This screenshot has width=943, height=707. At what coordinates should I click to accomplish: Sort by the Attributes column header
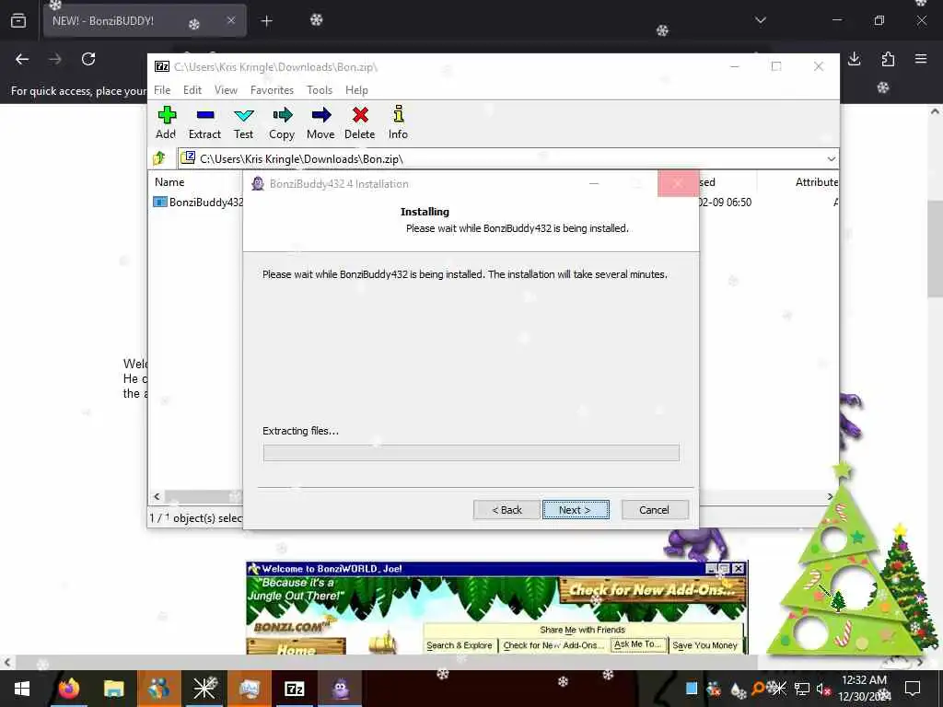point(816,182)
